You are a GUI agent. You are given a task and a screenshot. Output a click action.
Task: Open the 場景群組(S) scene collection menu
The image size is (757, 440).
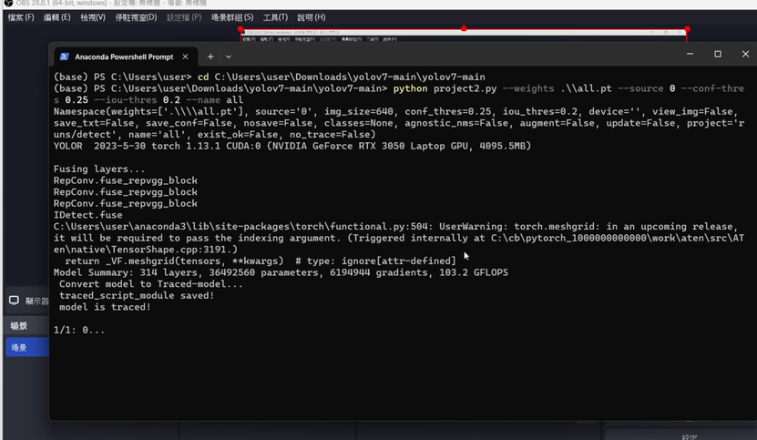232,17
